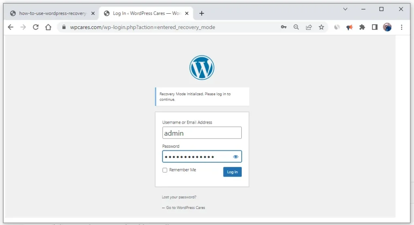Click the browser forward arrow
414x225 pixels.
tap(23, 27)
